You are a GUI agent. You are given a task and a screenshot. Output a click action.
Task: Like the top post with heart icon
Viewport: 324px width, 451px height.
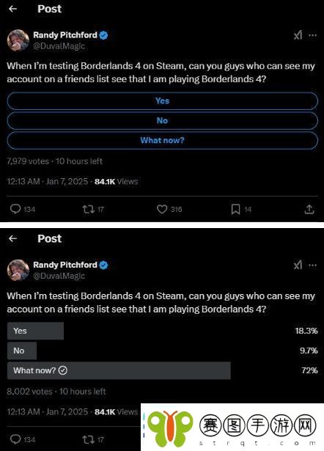[162, 209]
